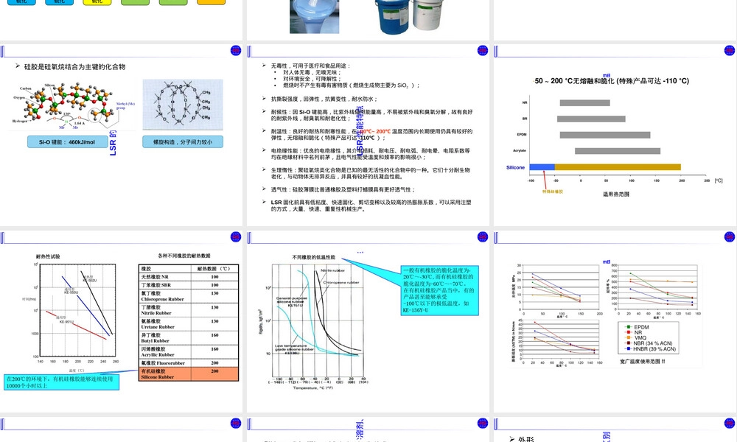The image size is (737, 442).
Task: Select the top slide showing blue and white buckets
Action: pos(368,20)
